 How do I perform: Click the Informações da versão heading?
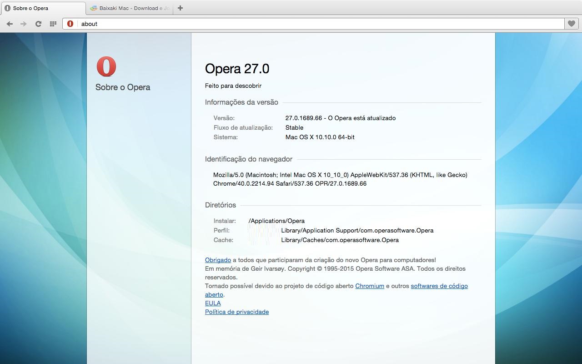tap(241, 102)
